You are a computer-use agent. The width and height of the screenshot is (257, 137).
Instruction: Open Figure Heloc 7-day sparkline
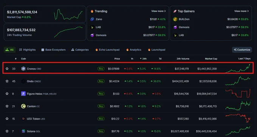(238, 93)
